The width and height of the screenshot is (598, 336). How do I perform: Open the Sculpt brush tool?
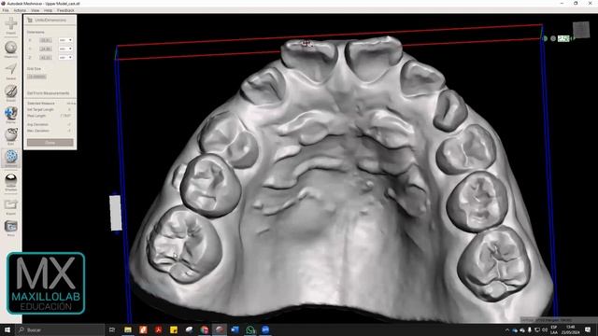[10, 93]
